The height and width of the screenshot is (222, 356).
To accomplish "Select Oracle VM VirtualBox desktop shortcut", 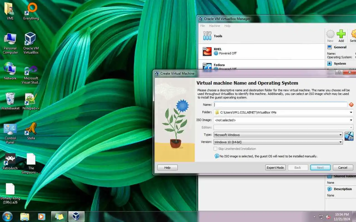I will tap(31, 43).
